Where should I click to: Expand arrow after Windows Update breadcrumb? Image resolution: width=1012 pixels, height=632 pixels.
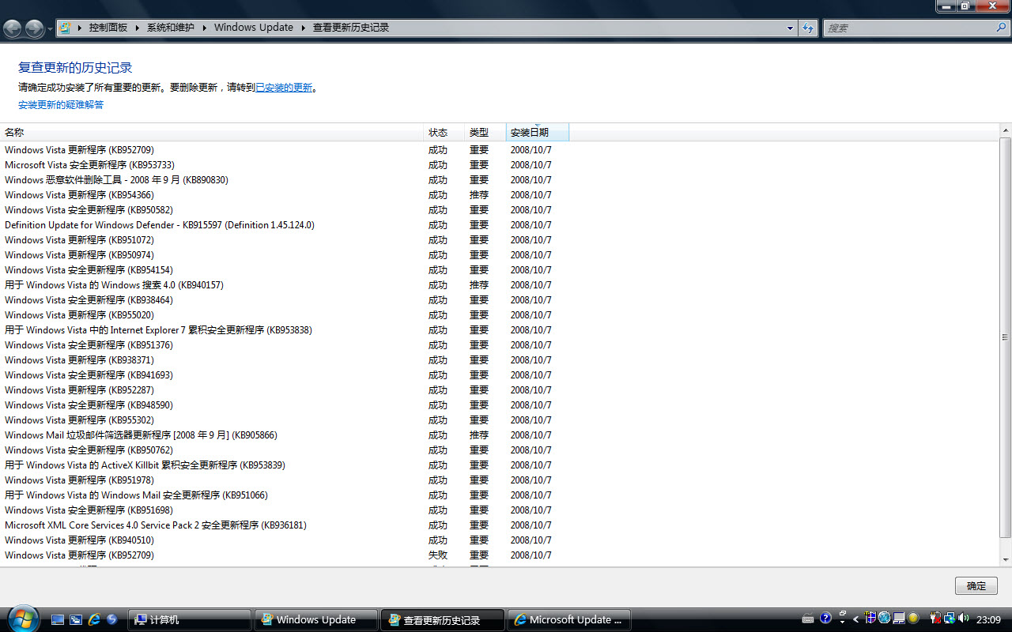point(303,28)
